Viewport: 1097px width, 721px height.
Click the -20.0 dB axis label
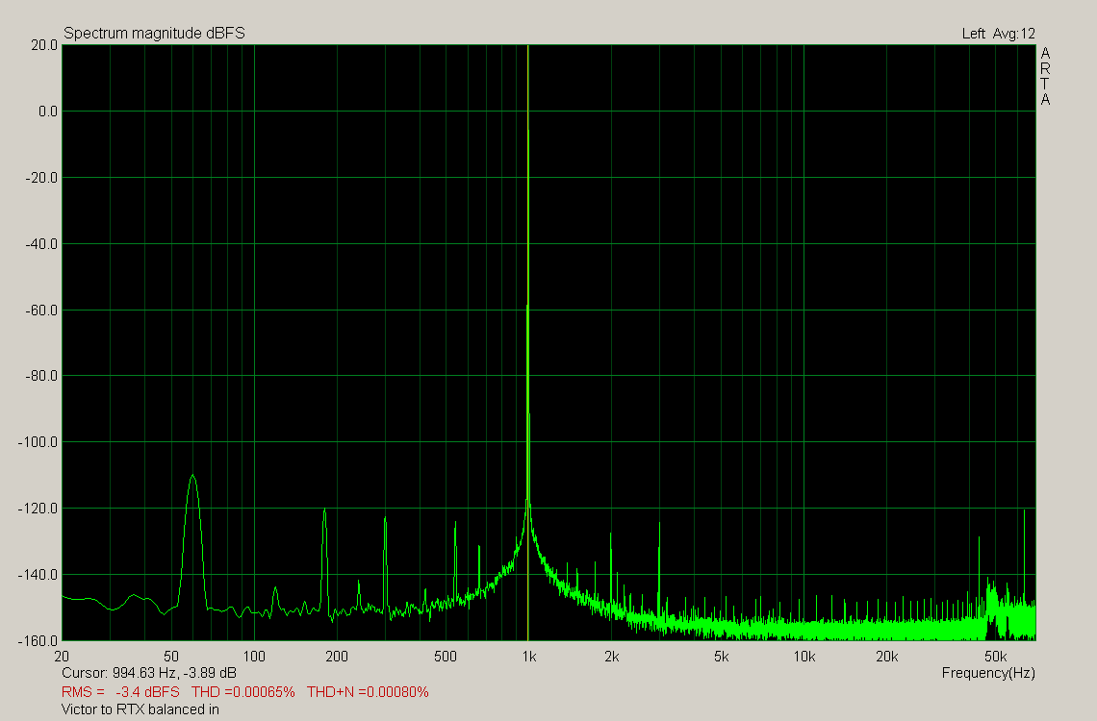click(41, 178)
